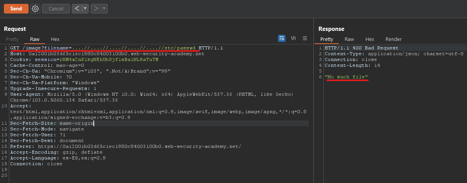Image resolution: width=467 pixels, height=183 pixels.
Task: Click the GET /image?filename= request line
Action: [117, 48]
